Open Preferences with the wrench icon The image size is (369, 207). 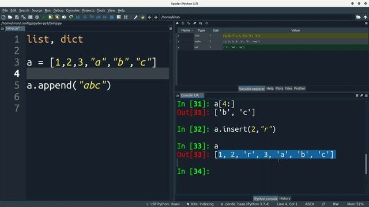(136, 17)
